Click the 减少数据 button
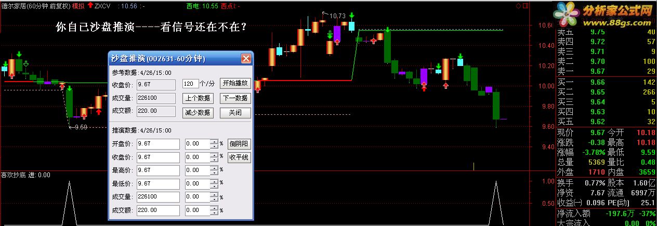This screenshot has height=226, width=657. (x=198, y=112)
